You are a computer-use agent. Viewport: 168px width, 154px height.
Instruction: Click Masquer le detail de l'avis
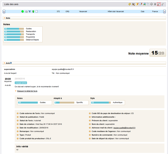click(x=27, y=91)
